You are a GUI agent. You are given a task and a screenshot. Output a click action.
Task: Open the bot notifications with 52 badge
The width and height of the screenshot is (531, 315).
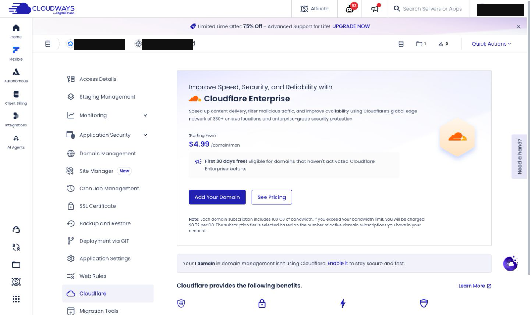(x=350, y=8)
